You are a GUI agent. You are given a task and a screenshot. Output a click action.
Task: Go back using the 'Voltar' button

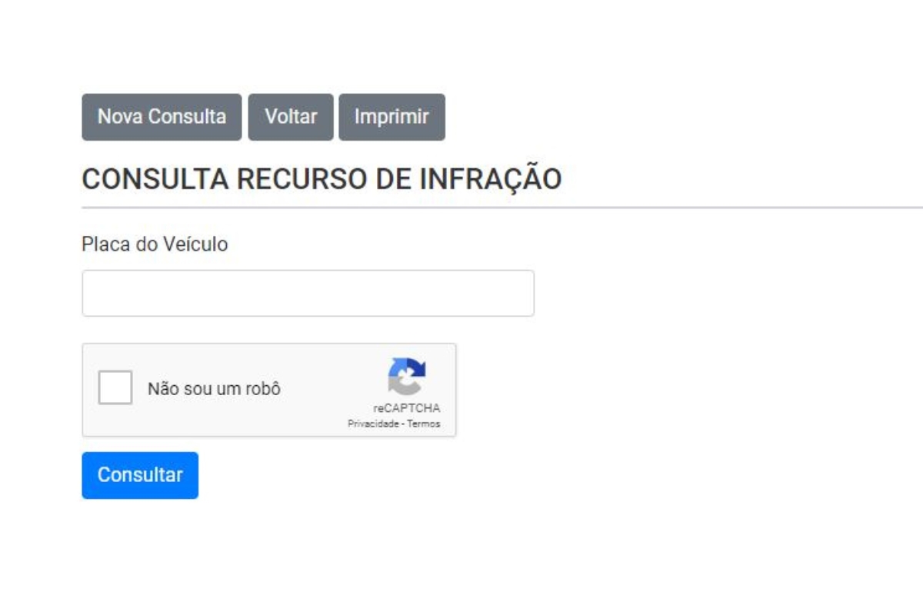(291, 117)
